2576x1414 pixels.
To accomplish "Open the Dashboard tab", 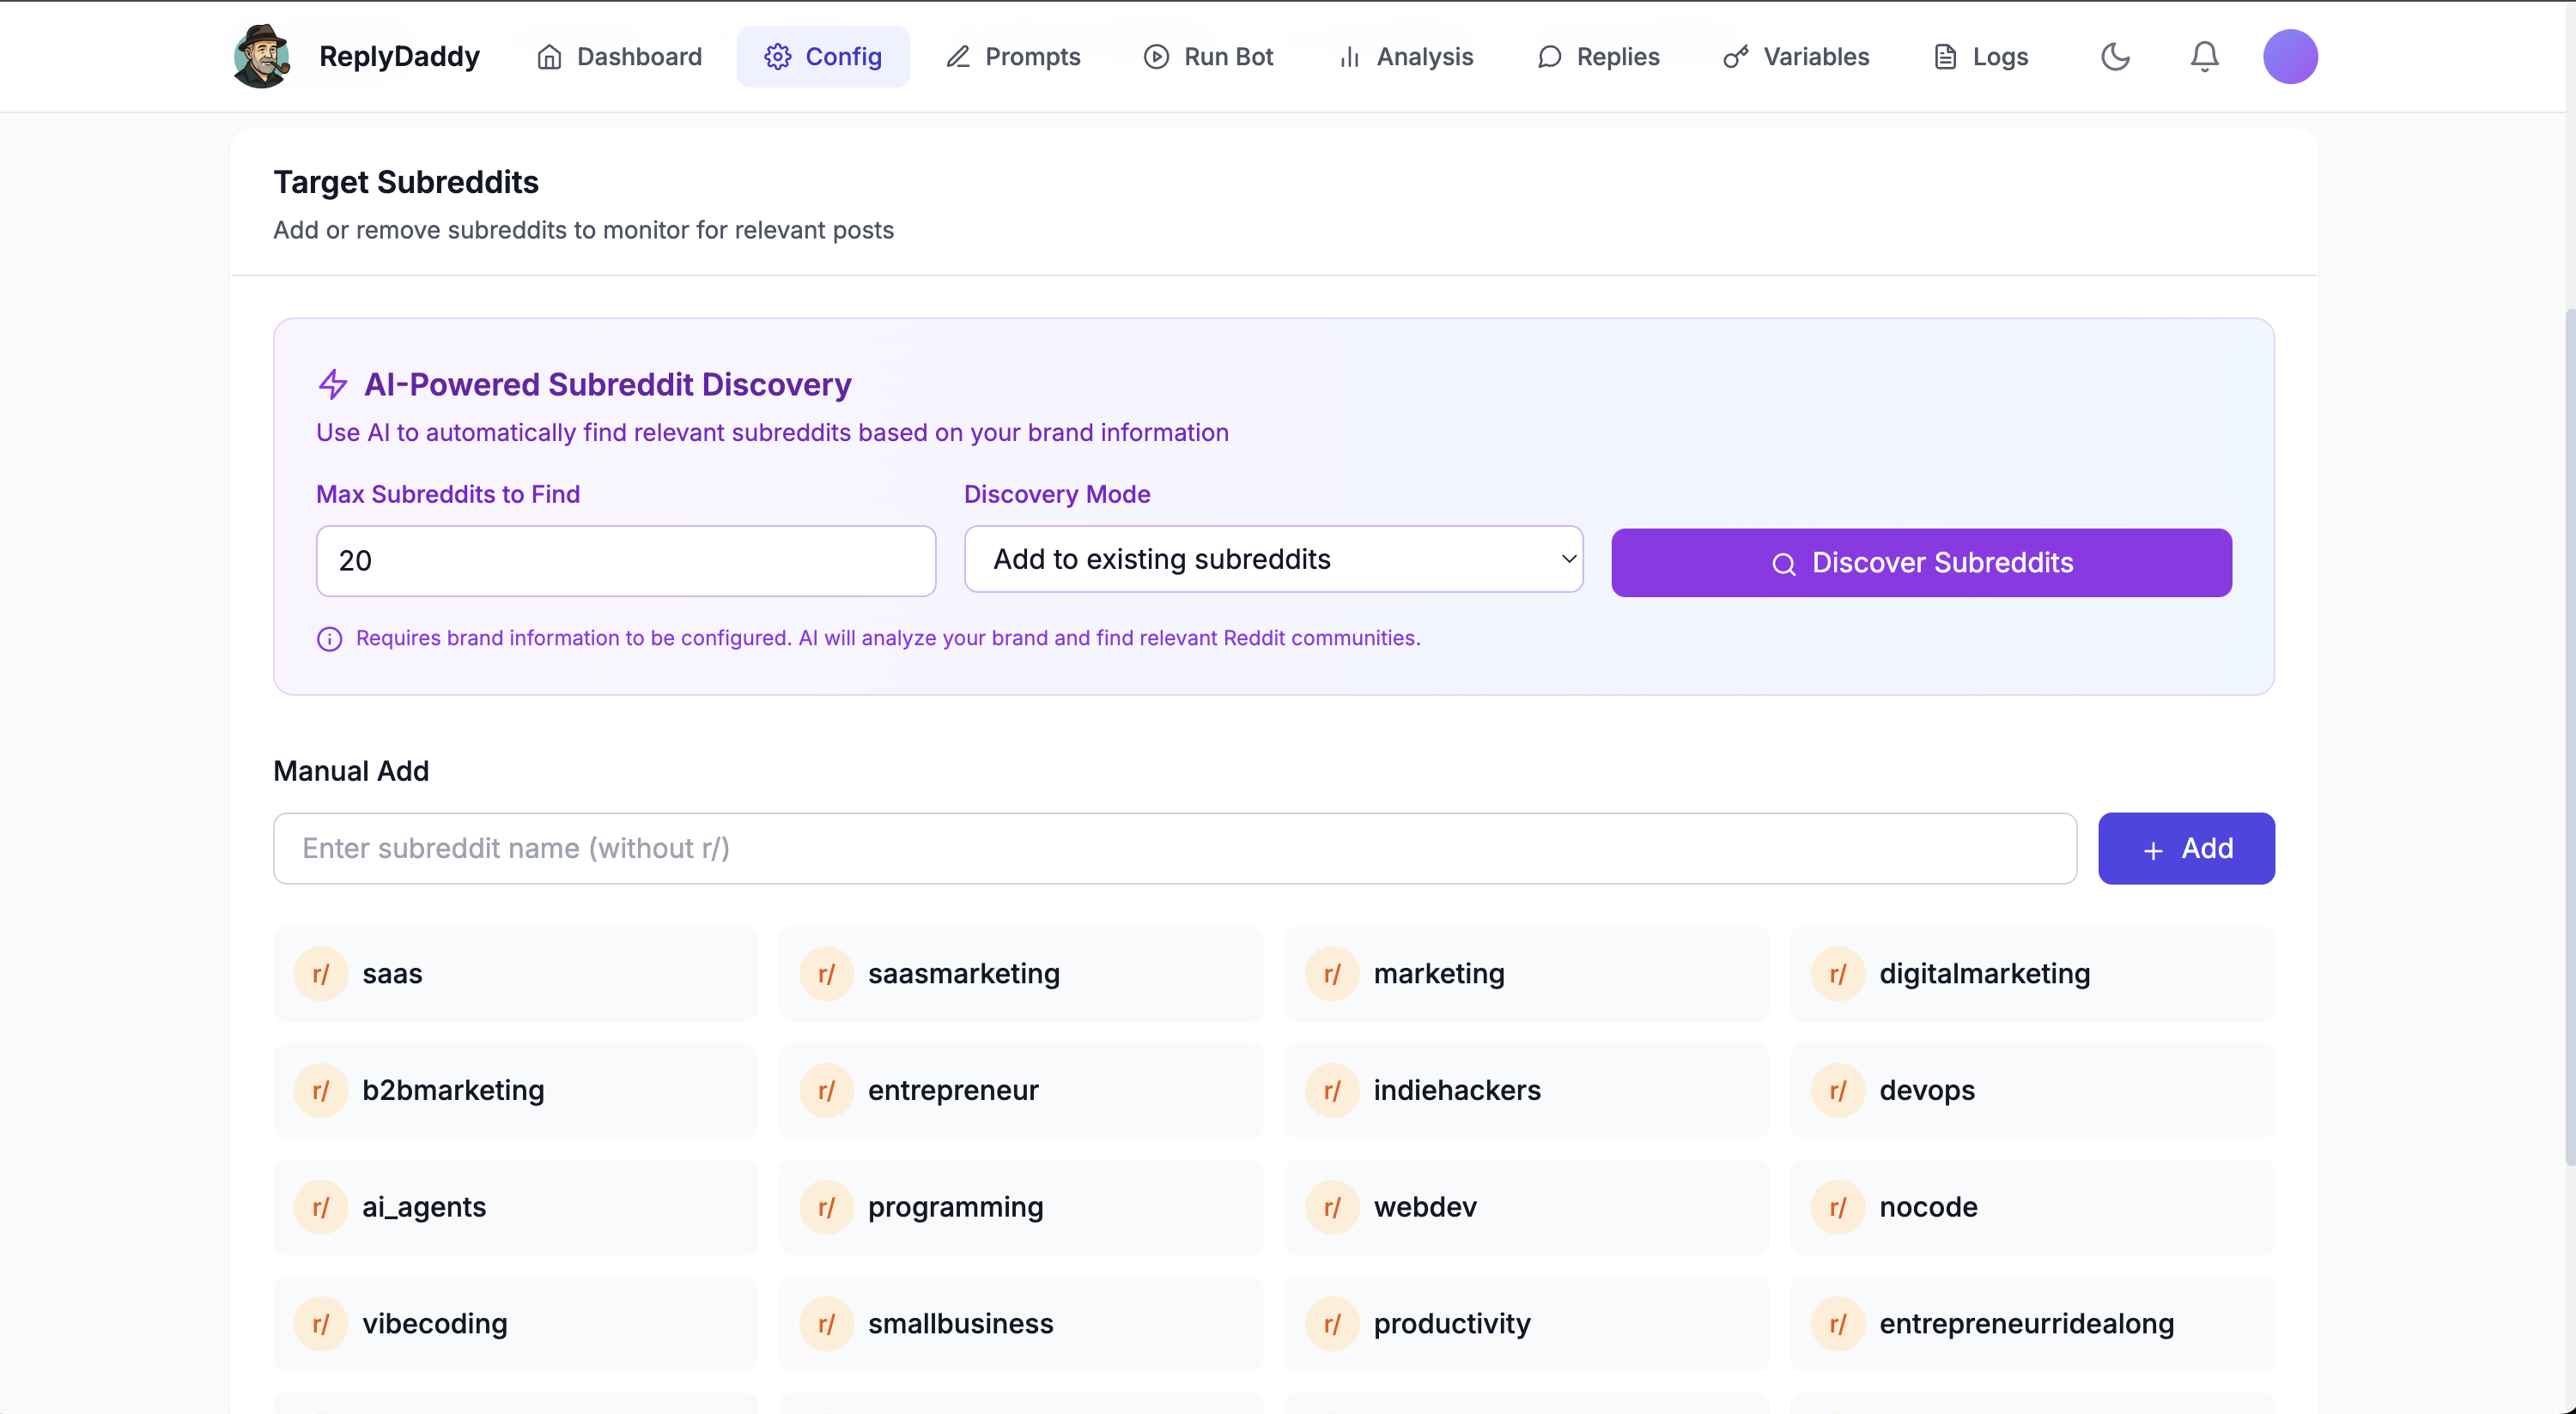I will 619,57.
